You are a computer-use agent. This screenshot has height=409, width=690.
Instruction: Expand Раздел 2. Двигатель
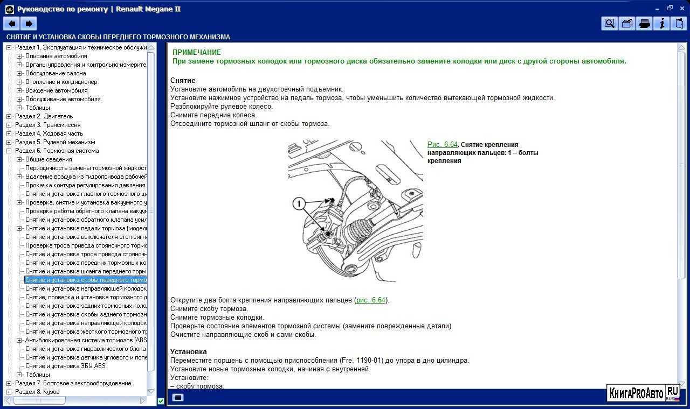coord(9,116)
